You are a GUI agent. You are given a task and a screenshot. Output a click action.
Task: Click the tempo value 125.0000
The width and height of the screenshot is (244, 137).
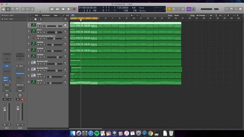point(123,8)
